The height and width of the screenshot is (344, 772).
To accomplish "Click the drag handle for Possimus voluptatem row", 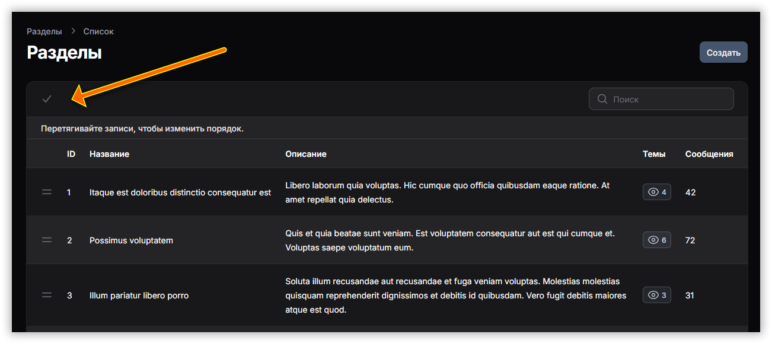I will pyautogui.click(x=47, y=240).
